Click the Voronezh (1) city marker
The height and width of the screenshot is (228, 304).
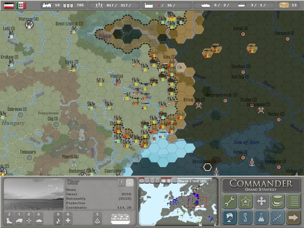[x=287, y=39]
